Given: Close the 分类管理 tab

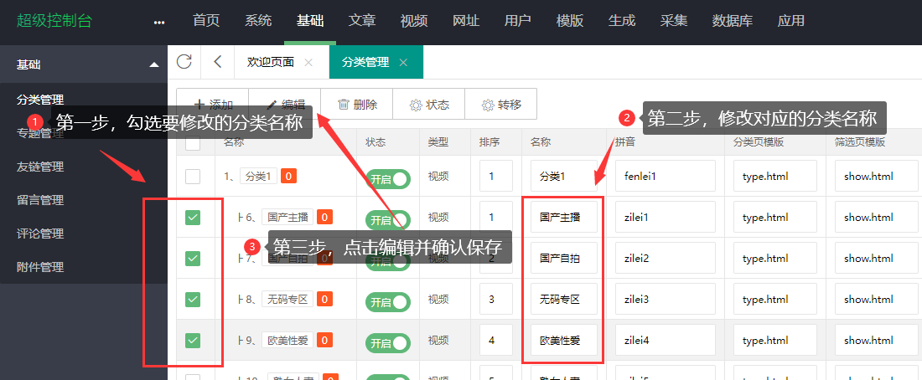Looking at the screenshot, I should point(403,62).
